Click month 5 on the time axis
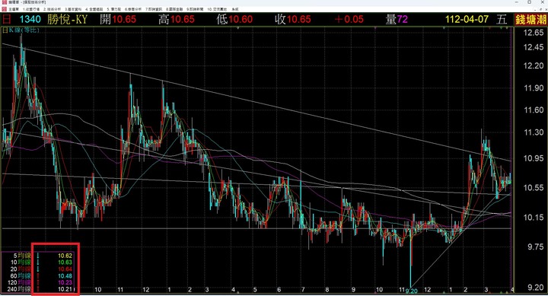 coord(255,290)
